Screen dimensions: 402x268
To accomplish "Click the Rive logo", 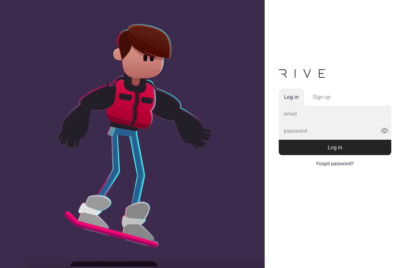I will (302, 73).
